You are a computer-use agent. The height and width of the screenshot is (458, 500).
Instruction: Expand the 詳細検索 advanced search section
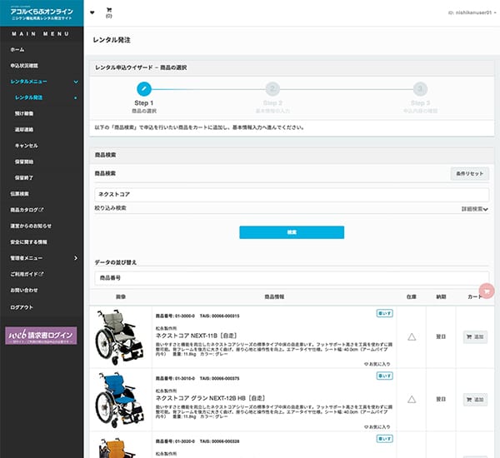coord(474,209)
